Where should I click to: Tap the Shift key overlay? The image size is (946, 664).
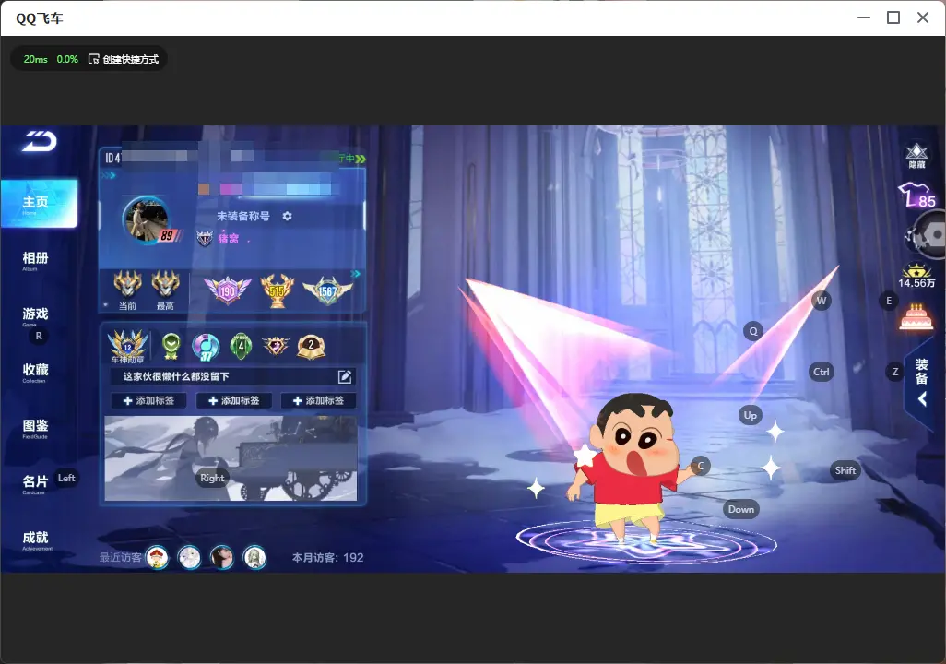pos(845,471)
